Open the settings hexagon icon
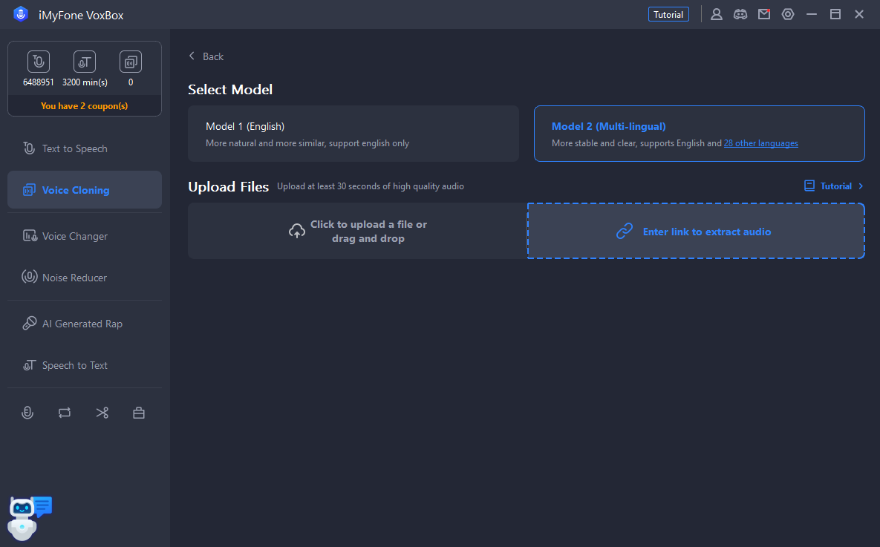Image resolution: width=880 pixels, height=547 pixels. pyautogui.click(x=788, y=14)
